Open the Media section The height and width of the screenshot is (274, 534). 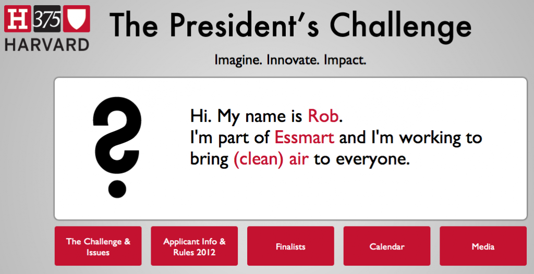tap(483, 246)
